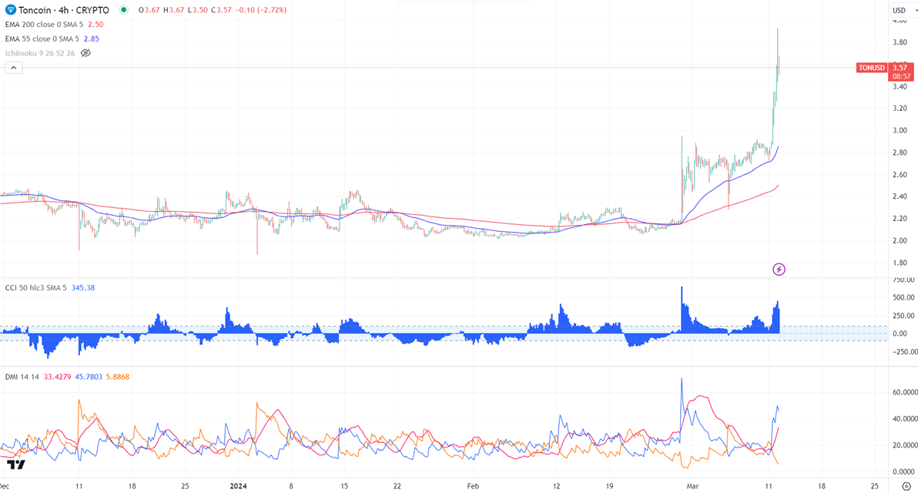Click the DMI value 33.4279

point(57,377)
